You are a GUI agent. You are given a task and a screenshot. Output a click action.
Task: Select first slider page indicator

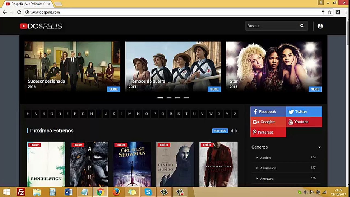pos(160,98)
